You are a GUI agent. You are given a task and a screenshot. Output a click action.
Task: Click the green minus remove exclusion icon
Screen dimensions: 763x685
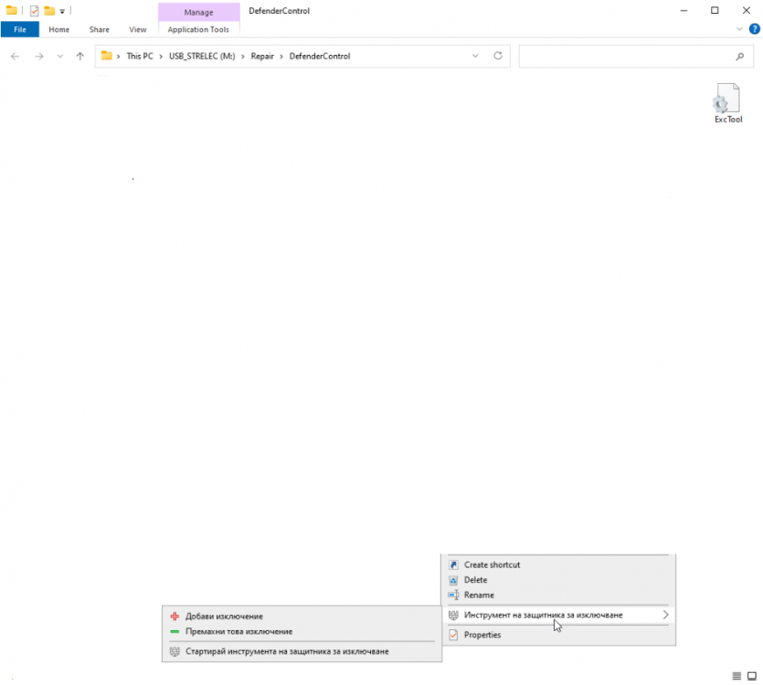coord(175,631)
